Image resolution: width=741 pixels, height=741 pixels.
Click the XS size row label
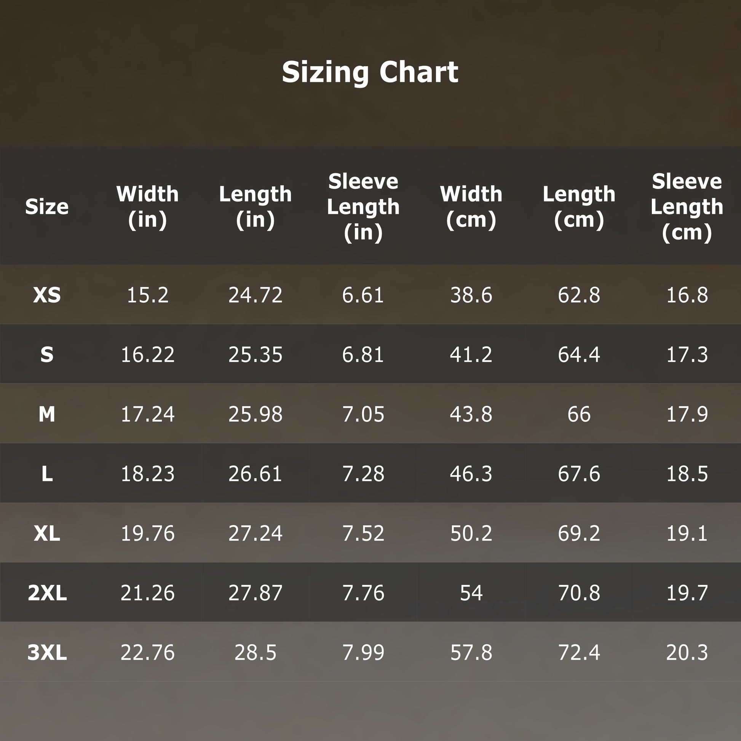47,295
